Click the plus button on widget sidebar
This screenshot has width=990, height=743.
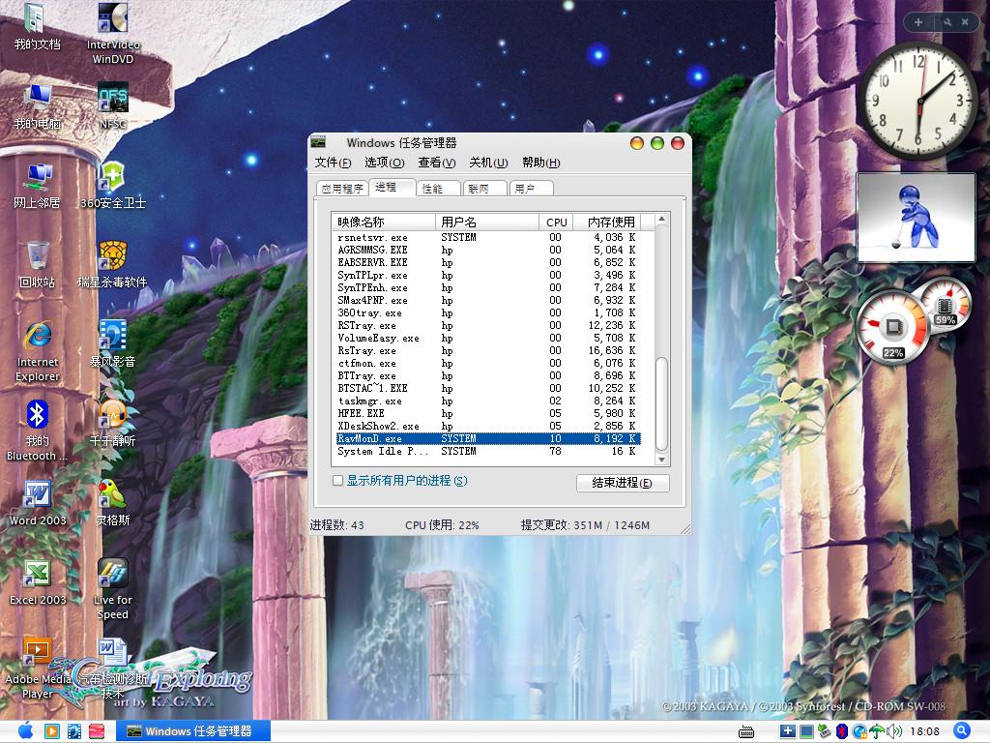point(918,22)
